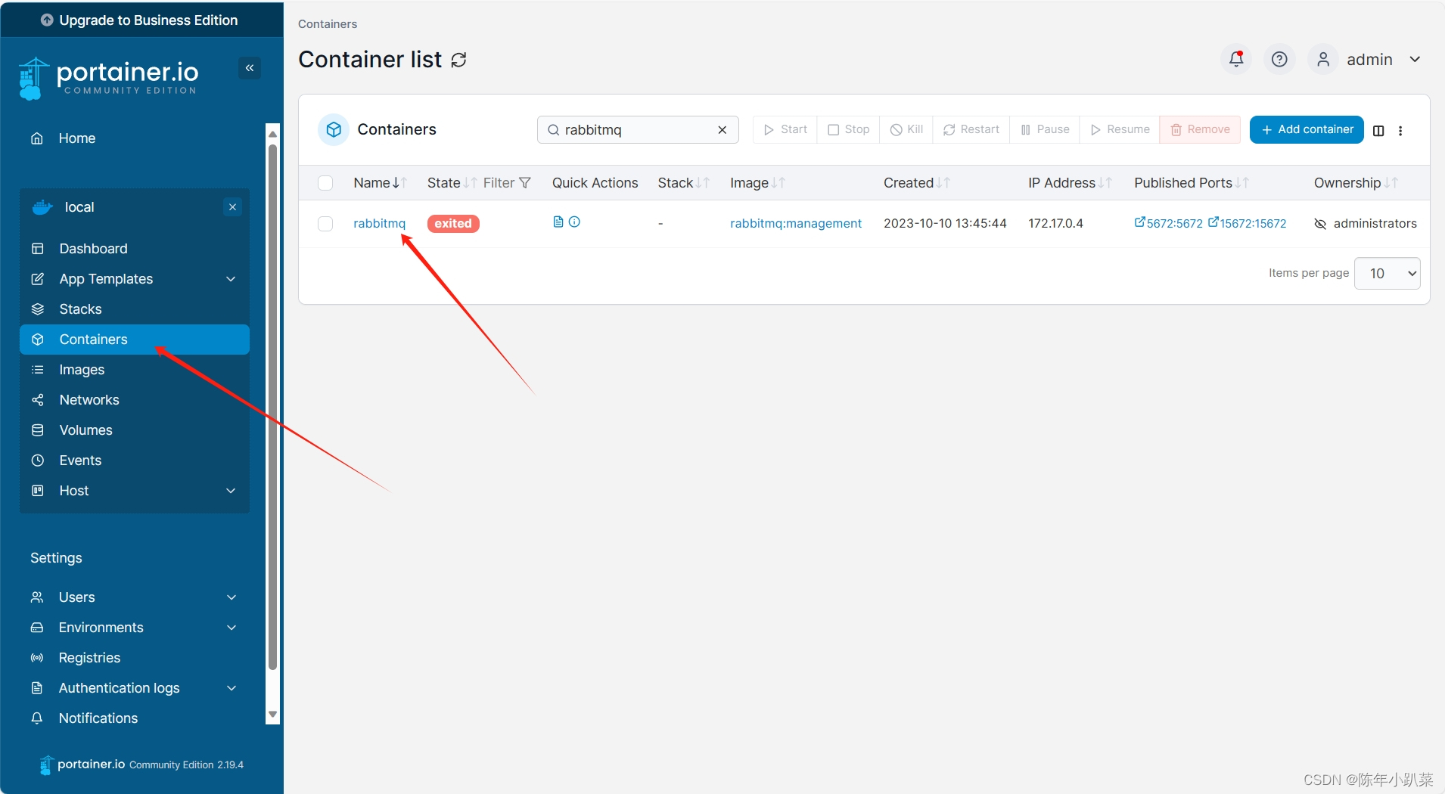Click Upgrade to Business Edition banner

point(141,20)
